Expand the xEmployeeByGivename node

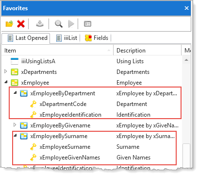[x=15, y=125]
